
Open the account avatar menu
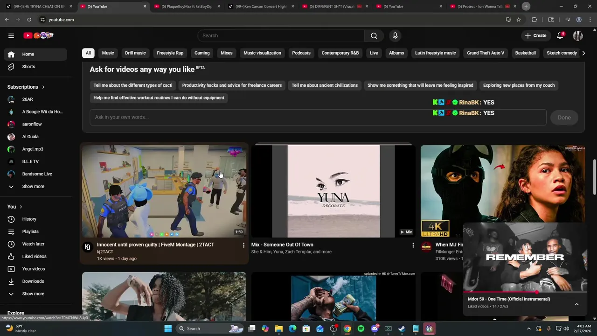coord(578,35)
